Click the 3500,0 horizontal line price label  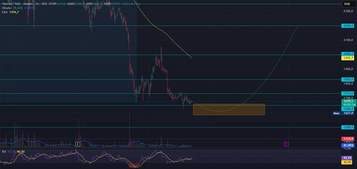[348, 127]
